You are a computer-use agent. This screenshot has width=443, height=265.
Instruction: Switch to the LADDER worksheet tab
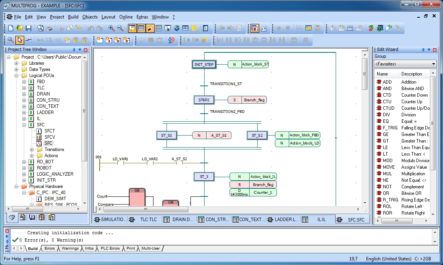(x=283, y=220)
